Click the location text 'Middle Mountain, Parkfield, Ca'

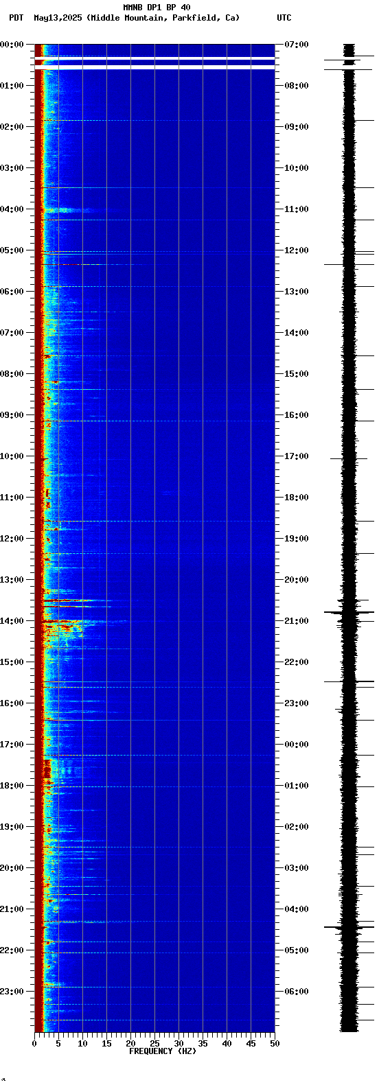point(163,18)
